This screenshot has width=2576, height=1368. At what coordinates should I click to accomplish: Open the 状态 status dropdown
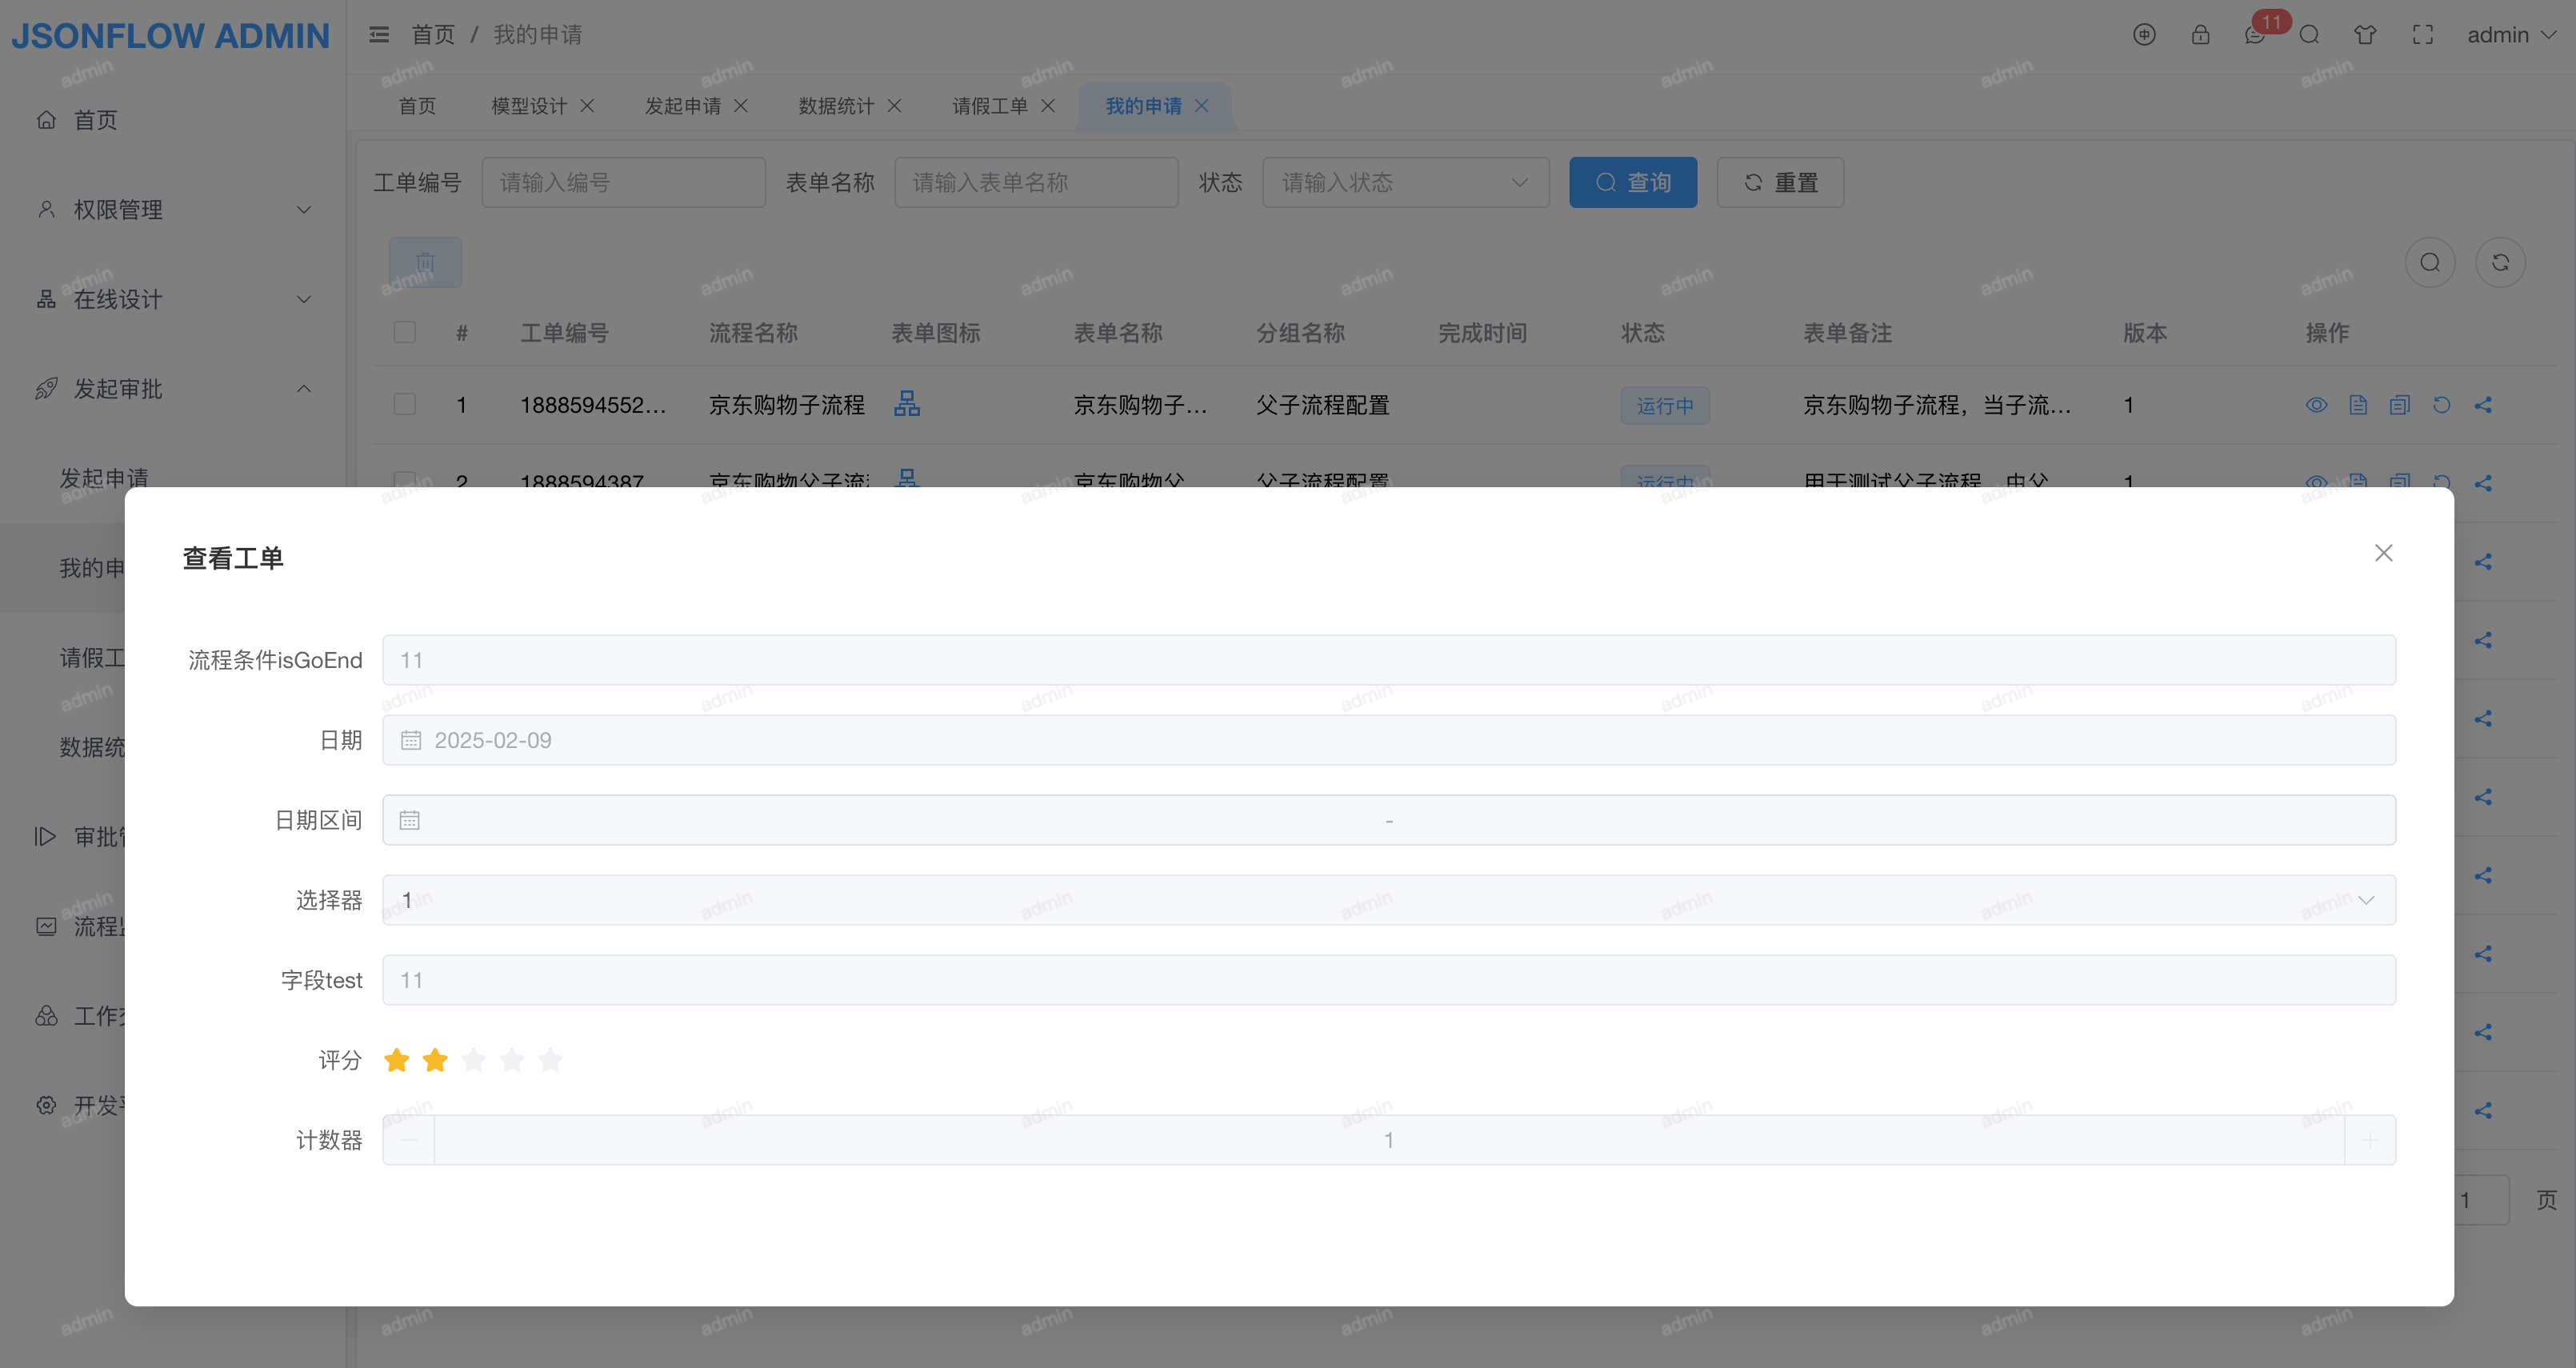(1405, 182)
